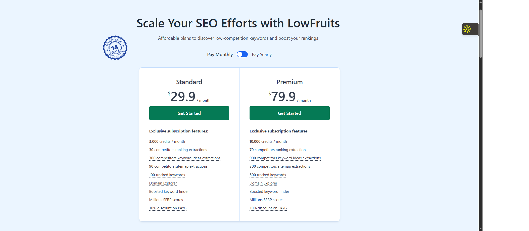Open 30 competitors ranking extractions info

coord(178,150)
